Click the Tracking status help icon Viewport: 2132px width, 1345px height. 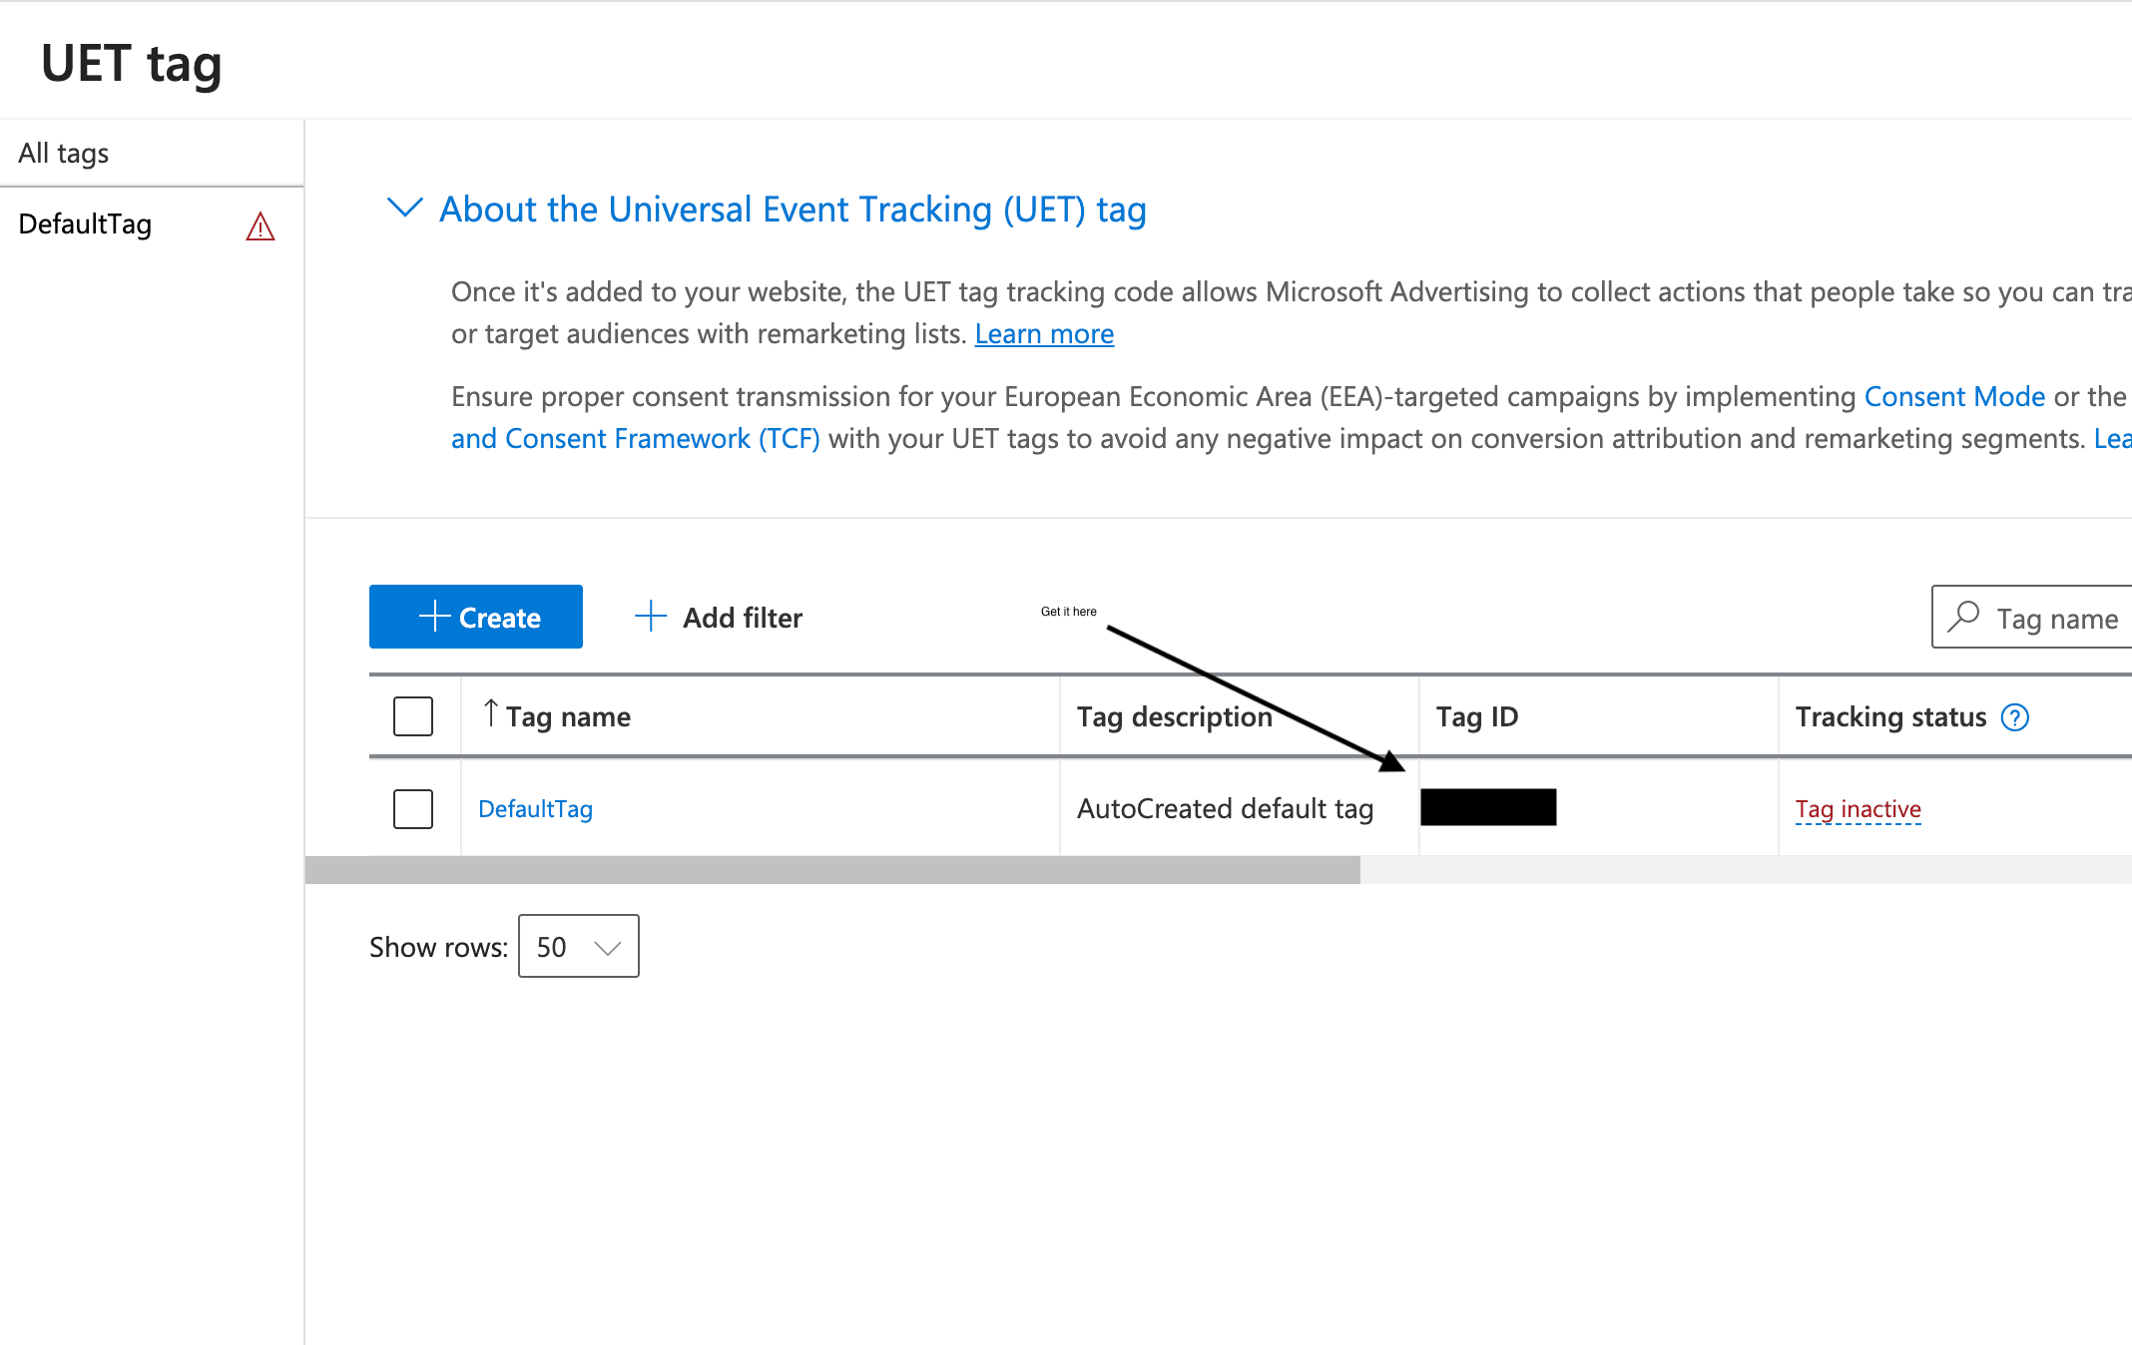click(2015, 717)
